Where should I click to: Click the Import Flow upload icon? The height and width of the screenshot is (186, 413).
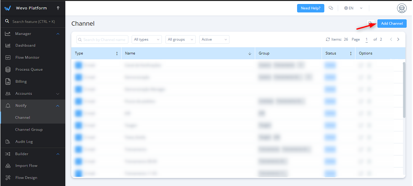point(8,166)
